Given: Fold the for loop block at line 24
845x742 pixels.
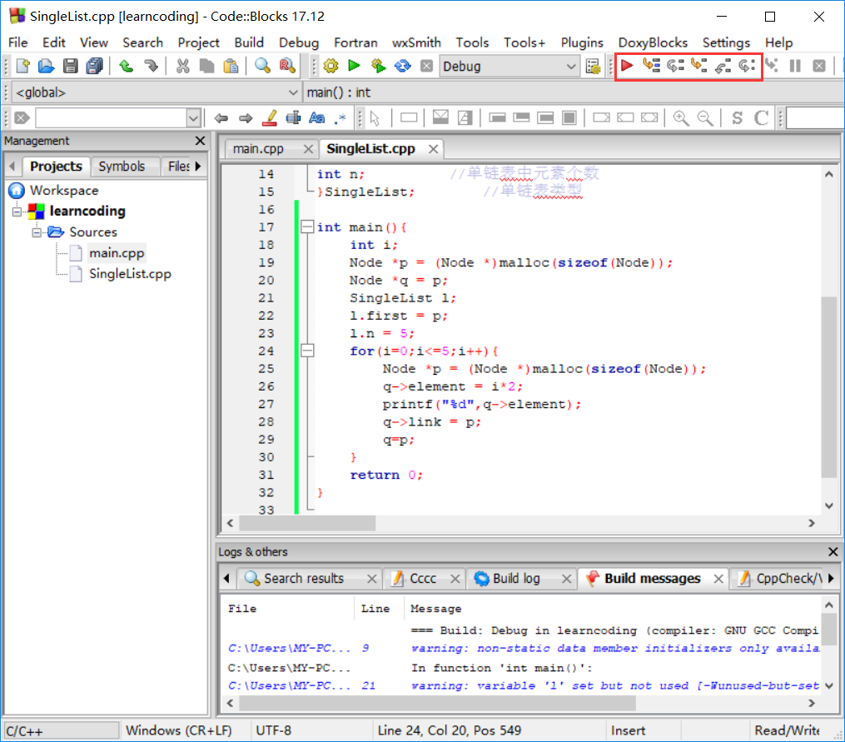Looking at the screenshot, I should 307,351.
